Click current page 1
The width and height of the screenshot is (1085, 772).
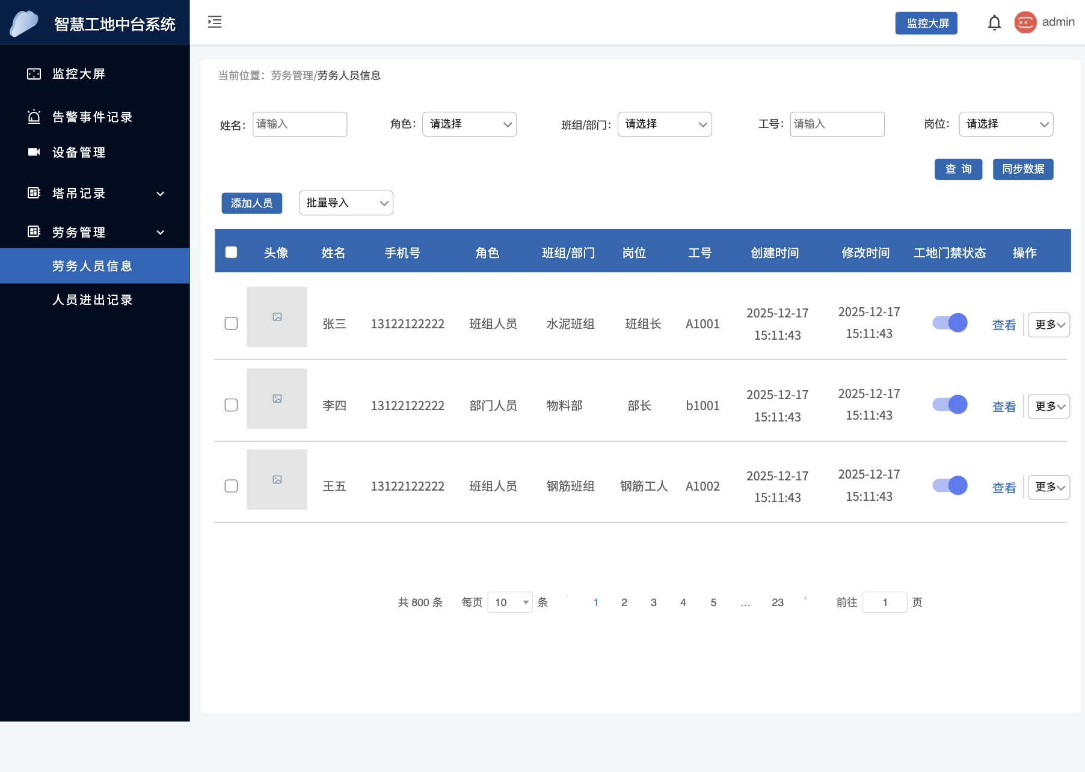click(x=596, y=602)
